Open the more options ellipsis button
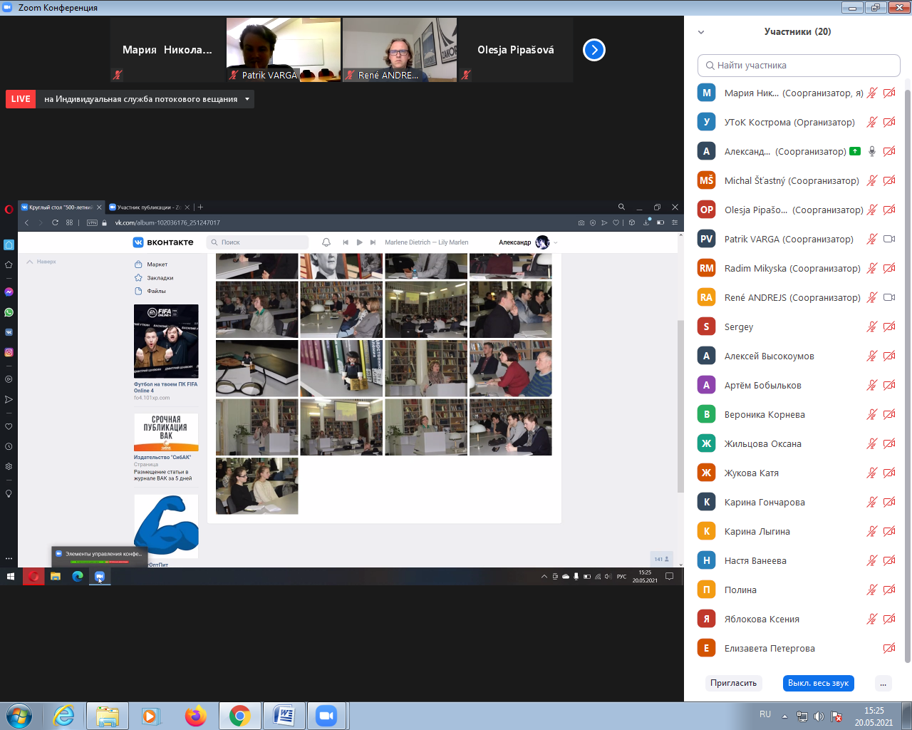 [883, 683]
